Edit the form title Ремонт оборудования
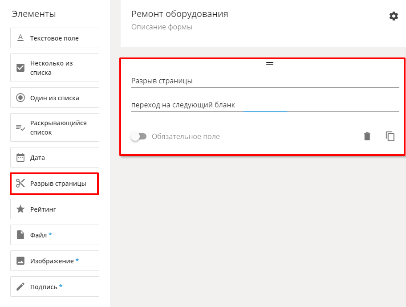The image size is (406, 307). pyautogui.click(x=180, y=14)
